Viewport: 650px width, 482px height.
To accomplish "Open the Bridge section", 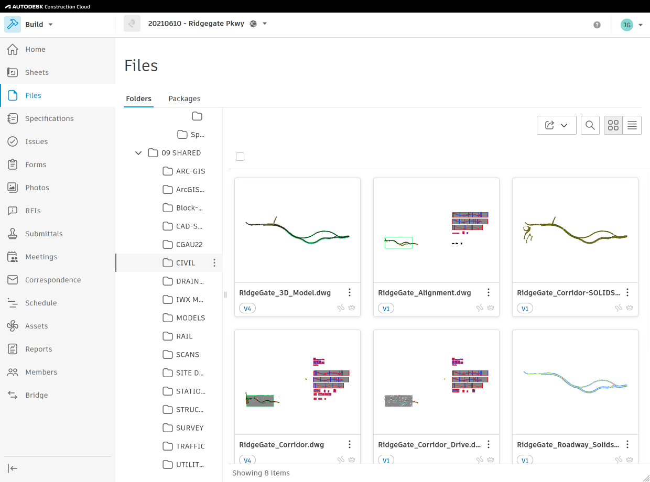I will tap(58, 395).
